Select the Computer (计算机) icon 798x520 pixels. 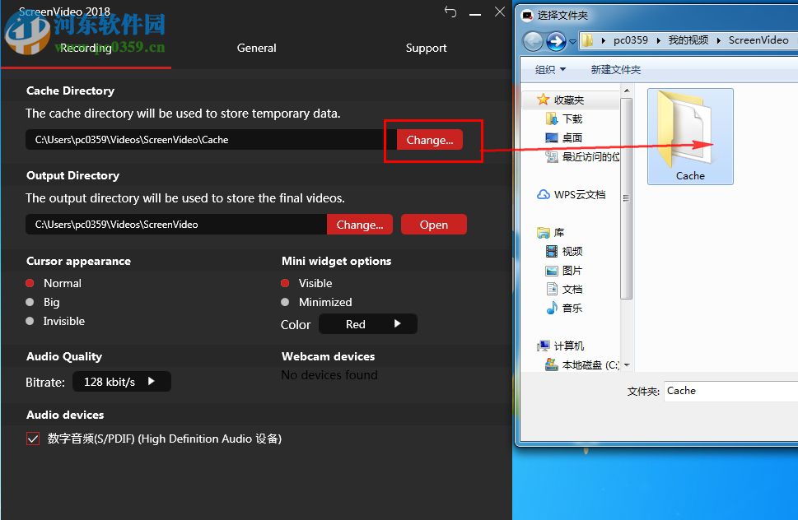click(543, 346)
